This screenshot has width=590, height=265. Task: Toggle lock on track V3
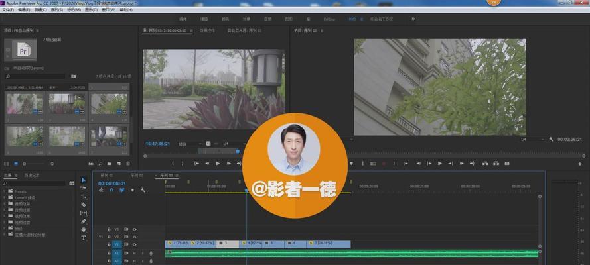pos(109,229)
